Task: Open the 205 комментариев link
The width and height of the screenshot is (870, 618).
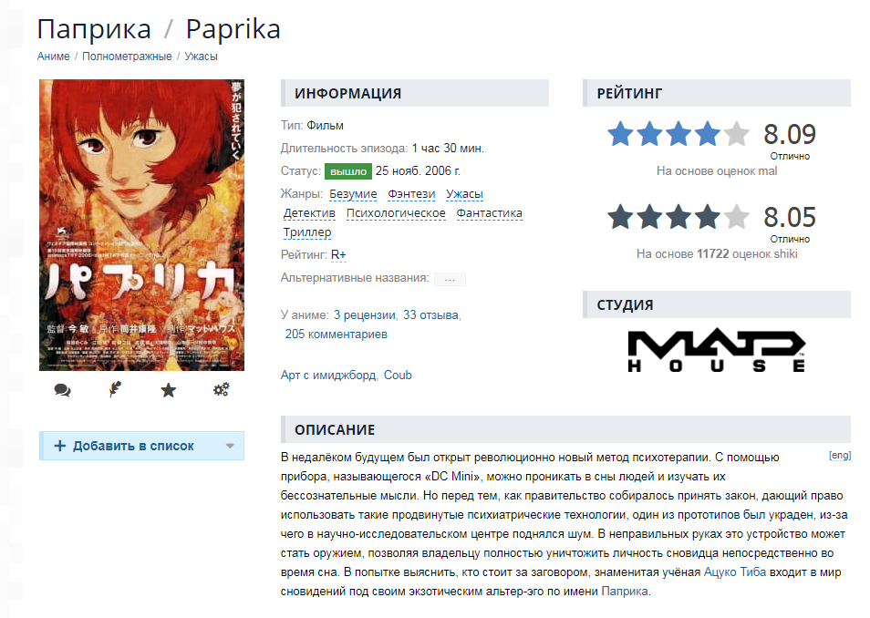Action: [x=337, y=334]
